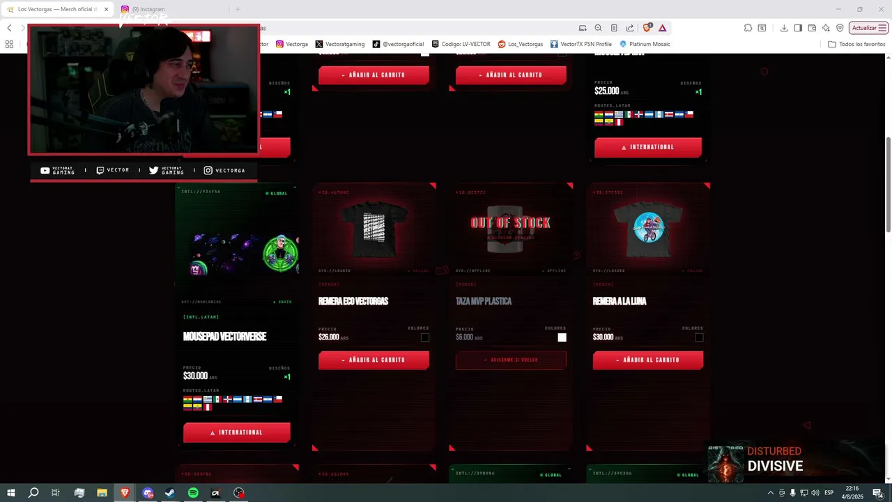The height and width of the screenshot is (502, 892).
Task: Select black color swatch for Remera Eco Vectorgas
Action: (x=425, y=337)
